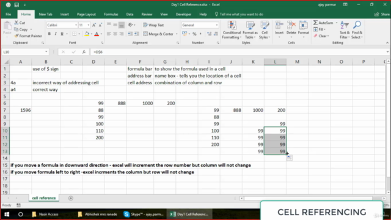Click the Percent Style icon
Image resolution: width=391 pixels, height=220 pixels.
tap(194, 34)
